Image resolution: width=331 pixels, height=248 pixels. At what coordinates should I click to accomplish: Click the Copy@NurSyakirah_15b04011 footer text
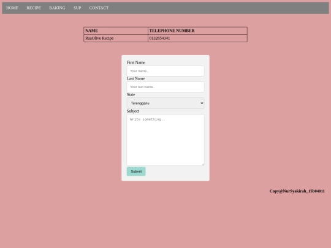coord(297,191)
